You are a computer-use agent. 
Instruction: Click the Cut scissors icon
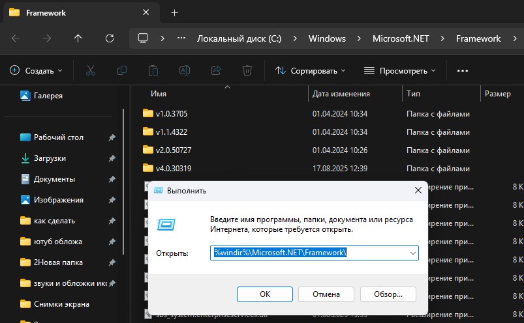pos(91,70)
